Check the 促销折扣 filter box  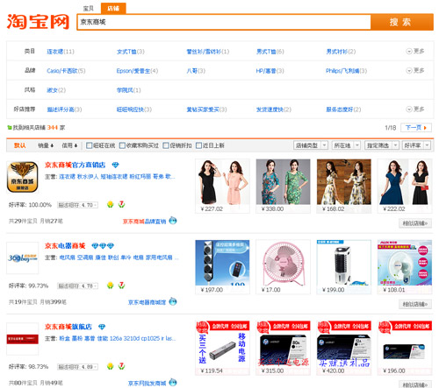[x=166, y=145]
